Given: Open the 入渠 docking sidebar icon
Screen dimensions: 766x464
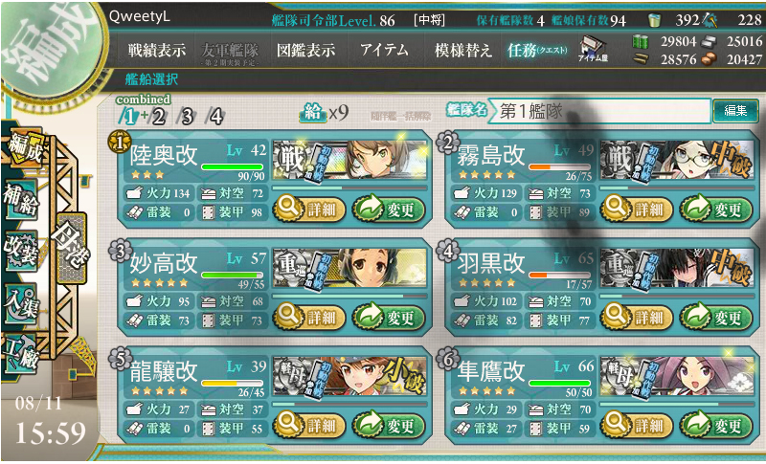Looking at the screenshot, I should coord(21,302).
